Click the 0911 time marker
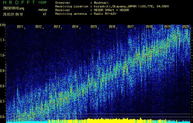 pos(20,27)
